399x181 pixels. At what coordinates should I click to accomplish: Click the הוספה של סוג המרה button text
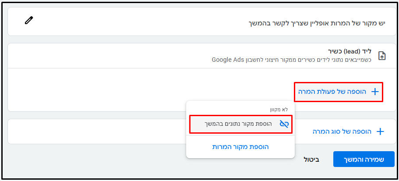tap(342, 131)
